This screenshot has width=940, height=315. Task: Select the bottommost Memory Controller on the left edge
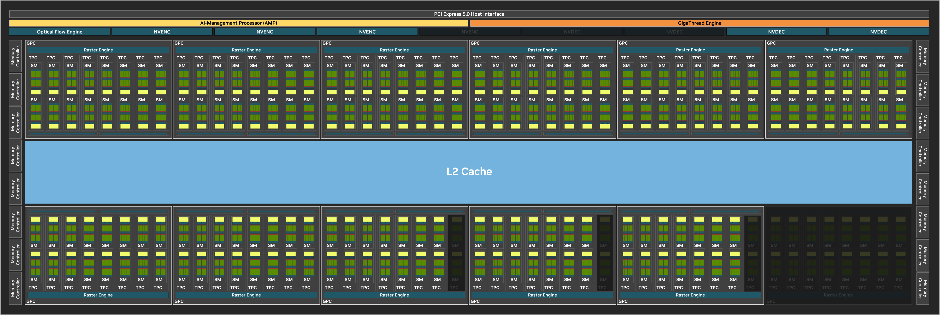15,288
